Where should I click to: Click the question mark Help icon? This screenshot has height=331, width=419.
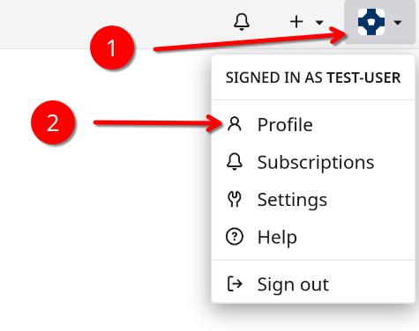click(235, 237)
